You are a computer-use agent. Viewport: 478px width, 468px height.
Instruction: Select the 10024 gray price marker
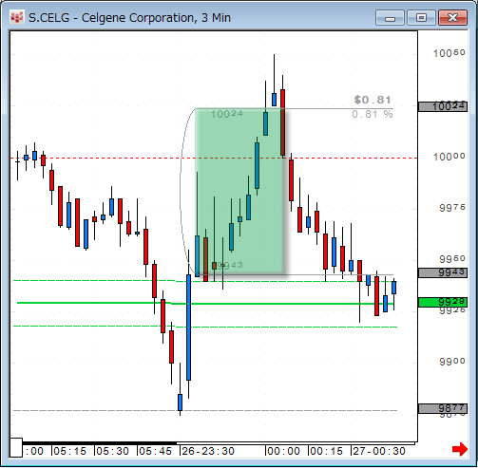(x=443, y=106)
